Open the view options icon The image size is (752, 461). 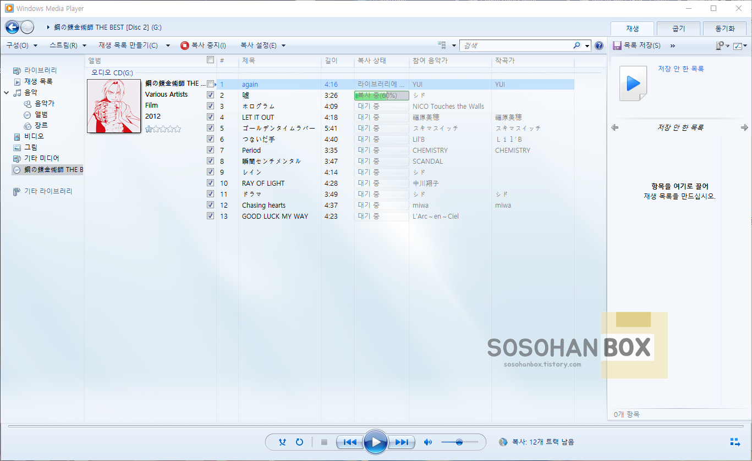442,46
